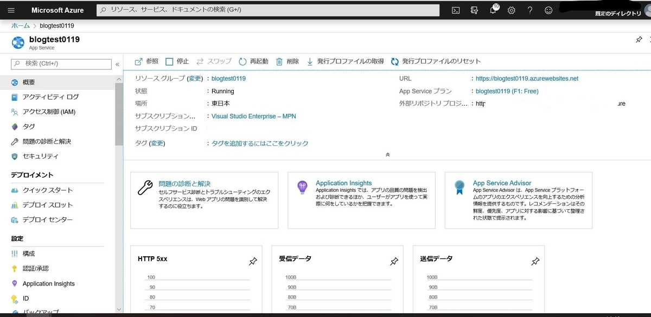Open the portal hamburger menu

click(x=11, y=10)
